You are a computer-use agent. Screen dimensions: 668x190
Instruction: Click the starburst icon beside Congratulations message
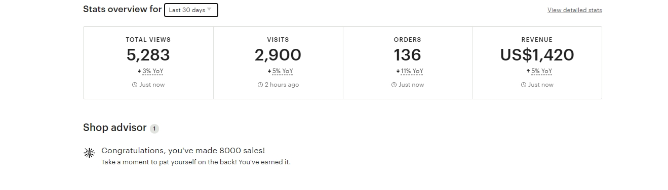[89, 153]
